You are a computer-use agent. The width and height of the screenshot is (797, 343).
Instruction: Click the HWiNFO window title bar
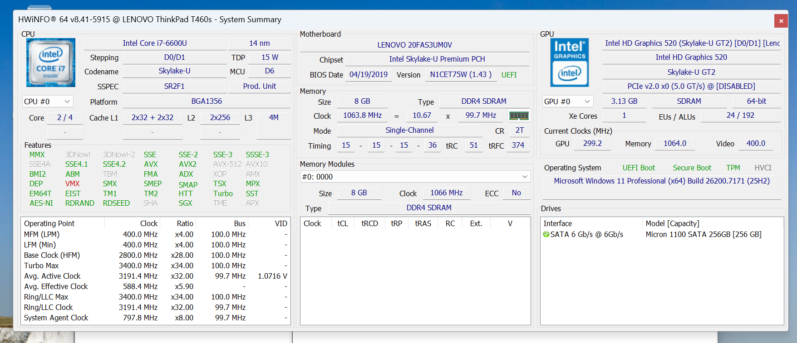395,19
